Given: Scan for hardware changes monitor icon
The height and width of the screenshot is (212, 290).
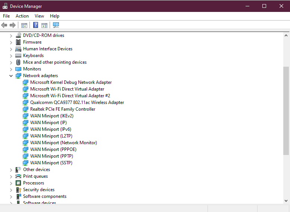Looking at the screenshot, I should tap(56, 25).
